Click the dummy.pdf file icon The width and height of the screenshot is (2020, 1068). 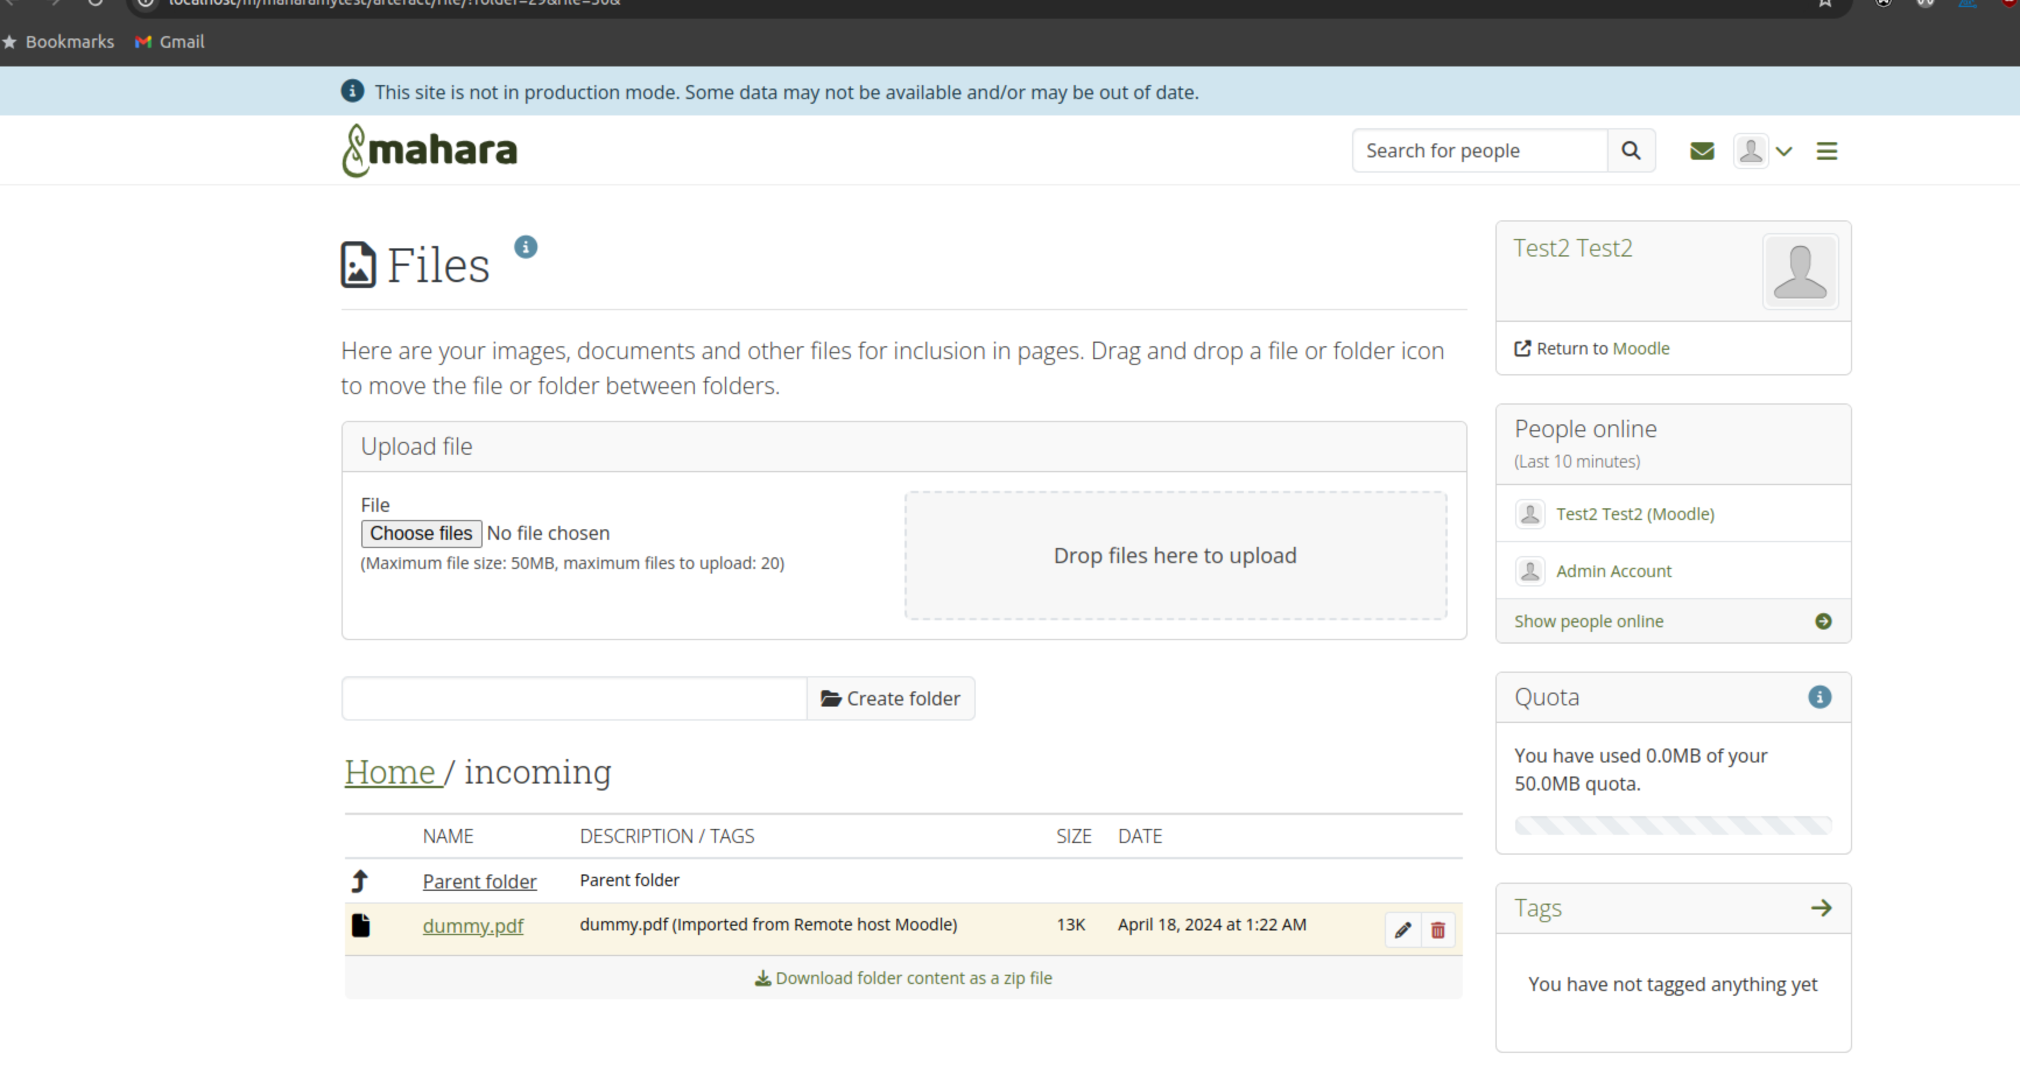pos(361,925)
